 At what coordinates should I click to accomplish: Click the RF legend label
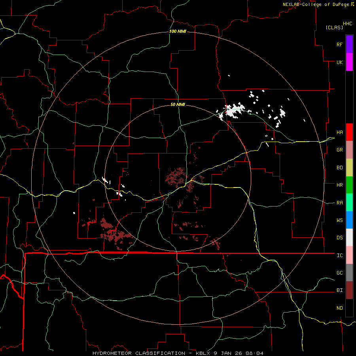[339, 44]
